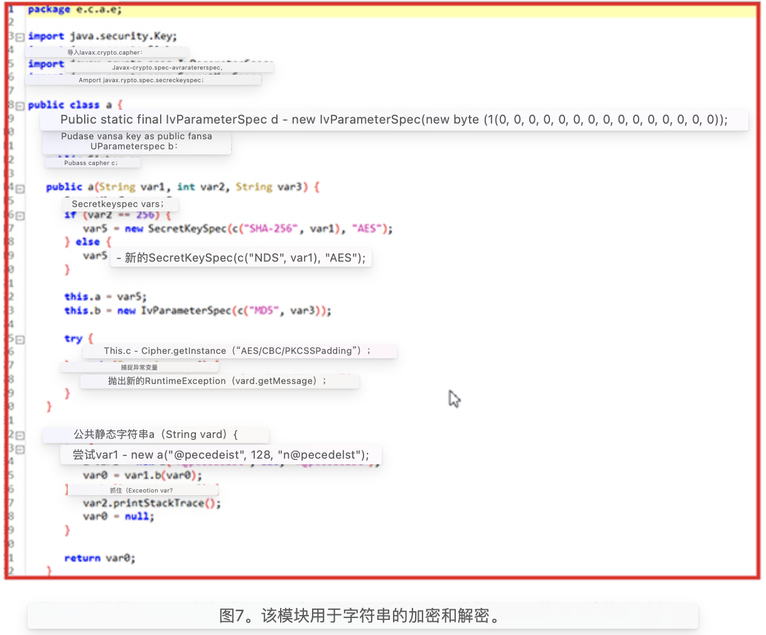The width and height of the screenshot is (766, 635).
Task: Click the return var0 statement
Action: (x=99, y=558)
